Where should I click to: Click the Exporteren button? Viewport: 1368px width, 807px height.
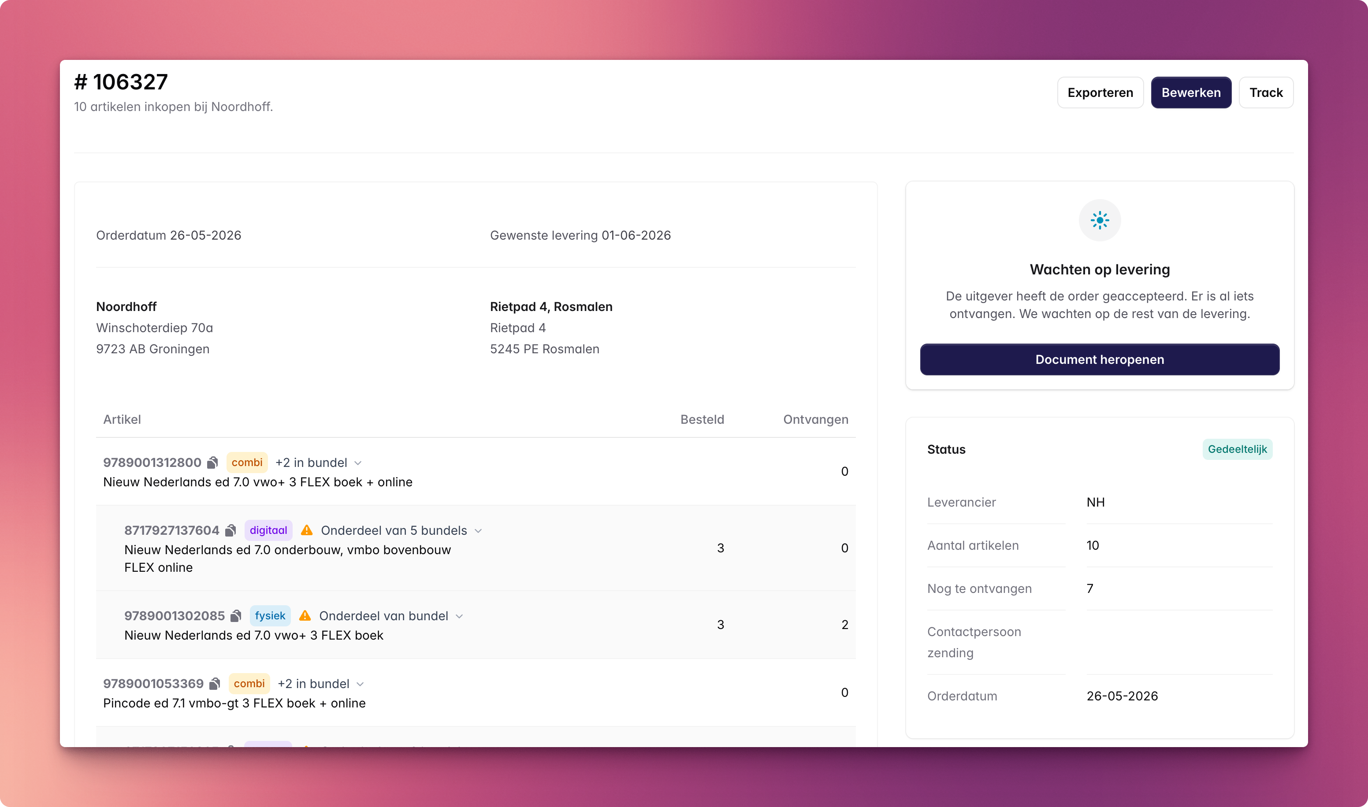1100,93
